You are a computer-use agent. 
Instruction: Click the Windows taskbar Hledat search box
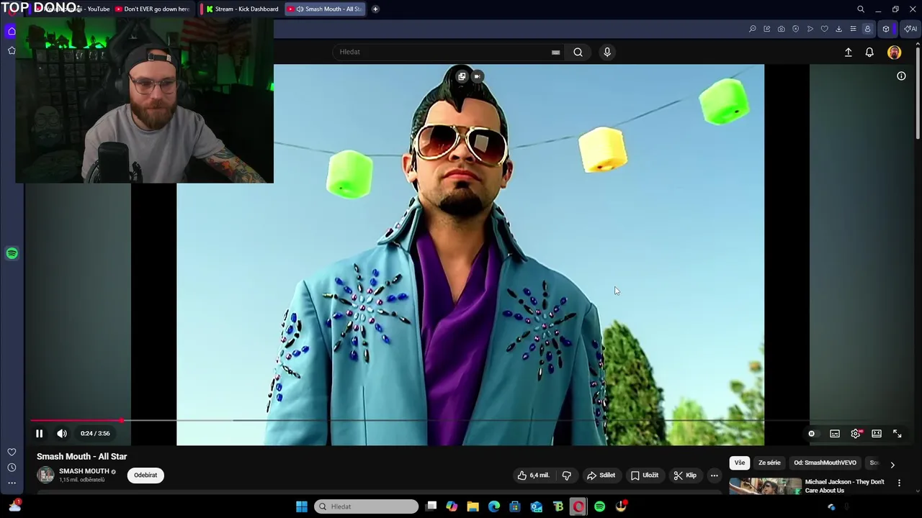pos(367,506)
